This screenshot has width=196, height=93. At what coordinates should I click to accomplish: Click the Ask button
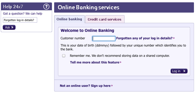tap(9, 27)
